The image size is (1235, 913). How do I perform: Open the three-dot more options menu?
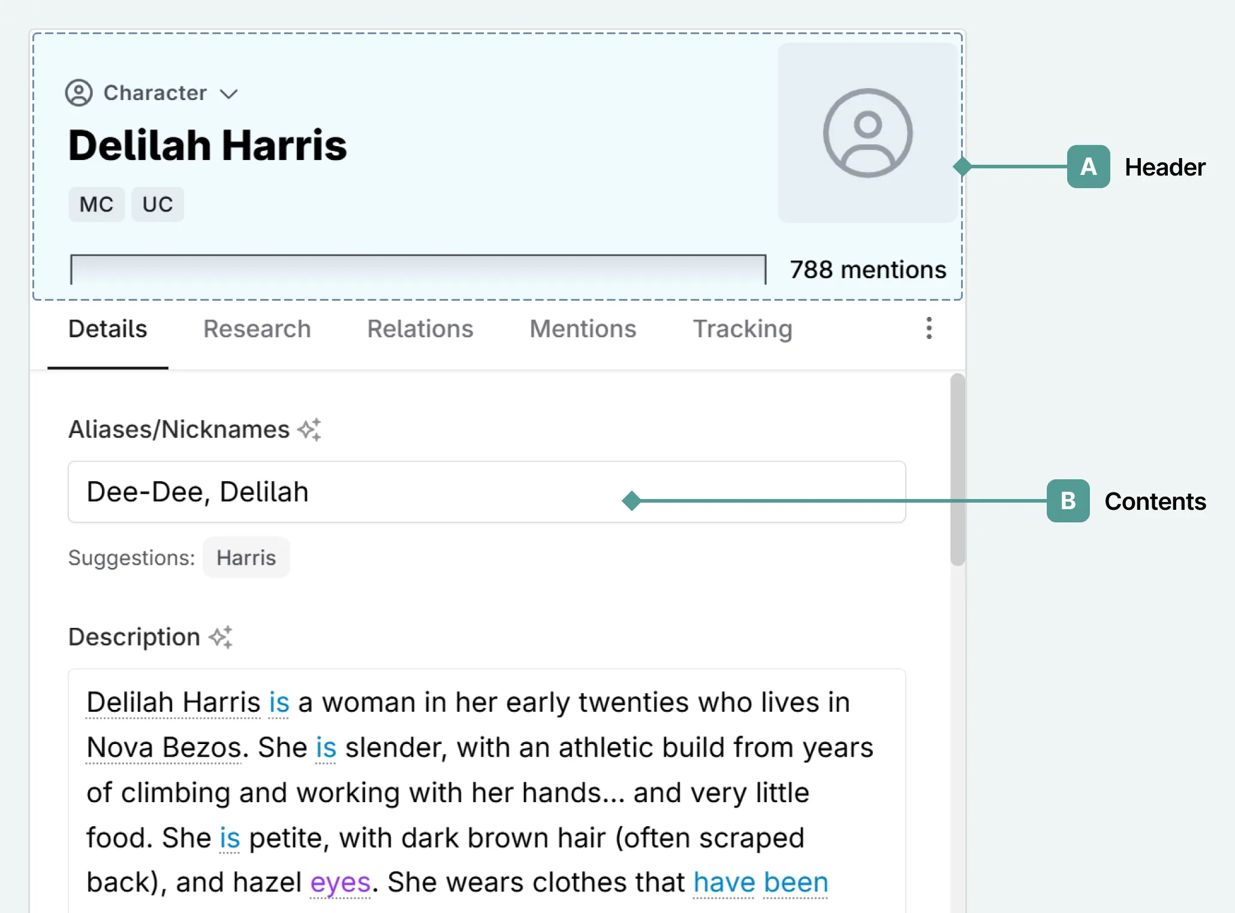(x=929, y=328)
